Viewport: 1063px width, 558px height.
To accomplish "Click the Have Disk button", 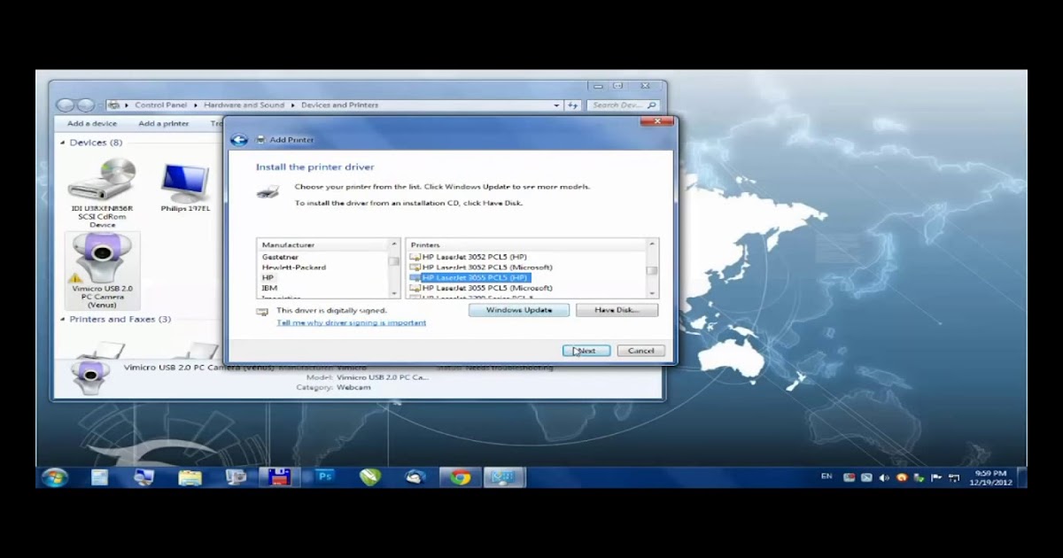I will (x=617, y=310).
